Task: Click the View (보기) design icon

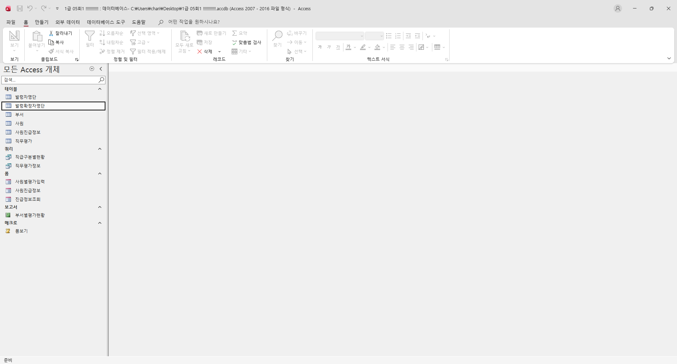Action: (x=14, y=36)
